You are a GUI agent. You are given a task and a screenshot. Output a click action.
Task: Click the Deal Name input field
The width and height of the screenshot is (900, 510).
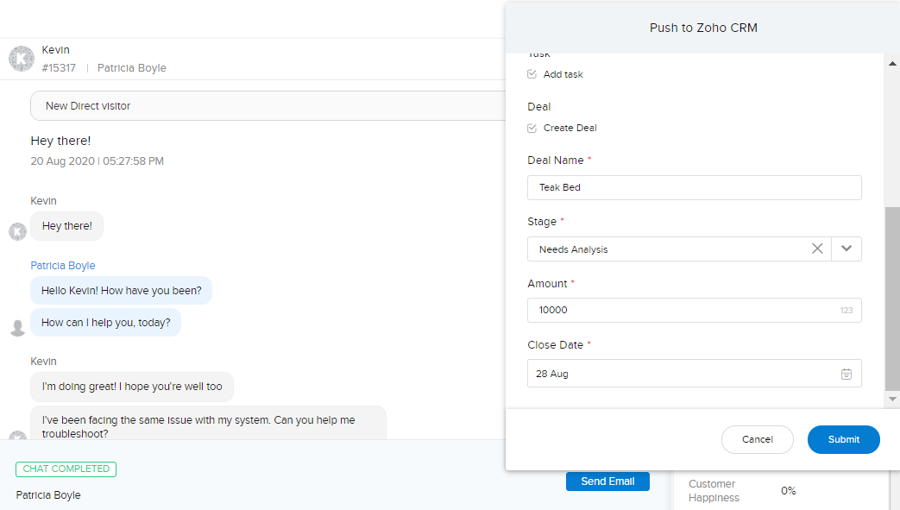click(x=694, y=187)
